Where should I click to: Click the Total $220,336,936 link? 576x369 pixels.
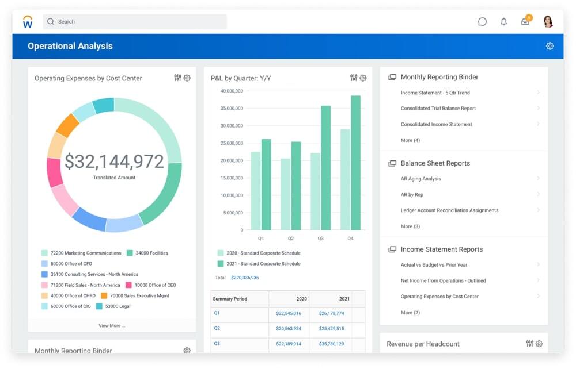pyautogui.click(x=245, y=278)
